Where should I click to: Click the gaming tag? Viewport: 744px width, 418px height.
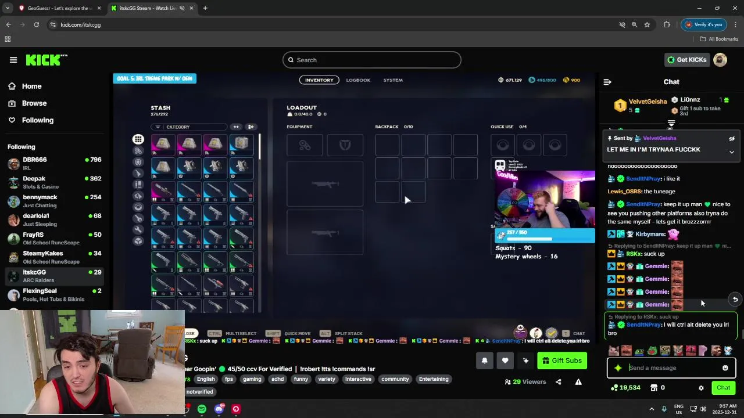click(x=252, y=379)
